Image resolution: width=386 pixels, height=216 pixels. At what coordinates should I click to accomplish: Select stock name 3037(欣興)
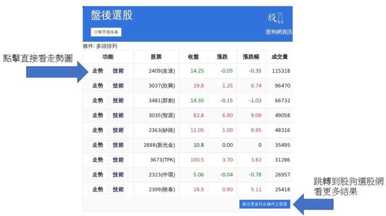162,85
